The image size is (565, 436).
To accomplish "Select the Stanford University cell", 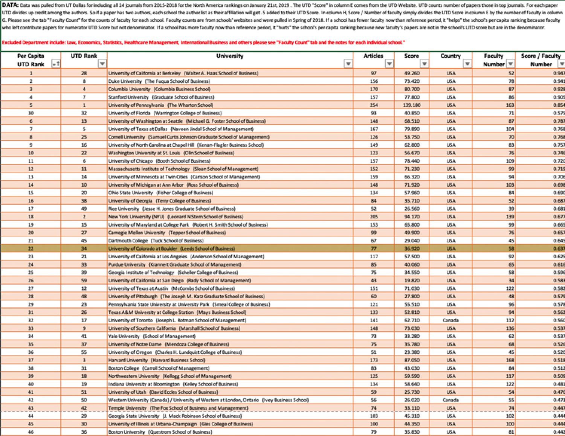I will [x=230, y=97].
